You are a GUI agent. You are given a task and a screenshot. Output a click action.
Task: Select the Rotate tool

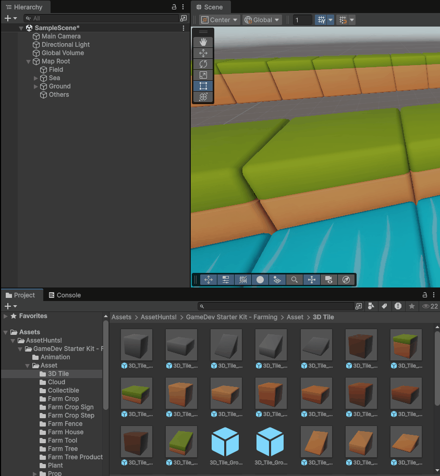click(x=203, y=64)
